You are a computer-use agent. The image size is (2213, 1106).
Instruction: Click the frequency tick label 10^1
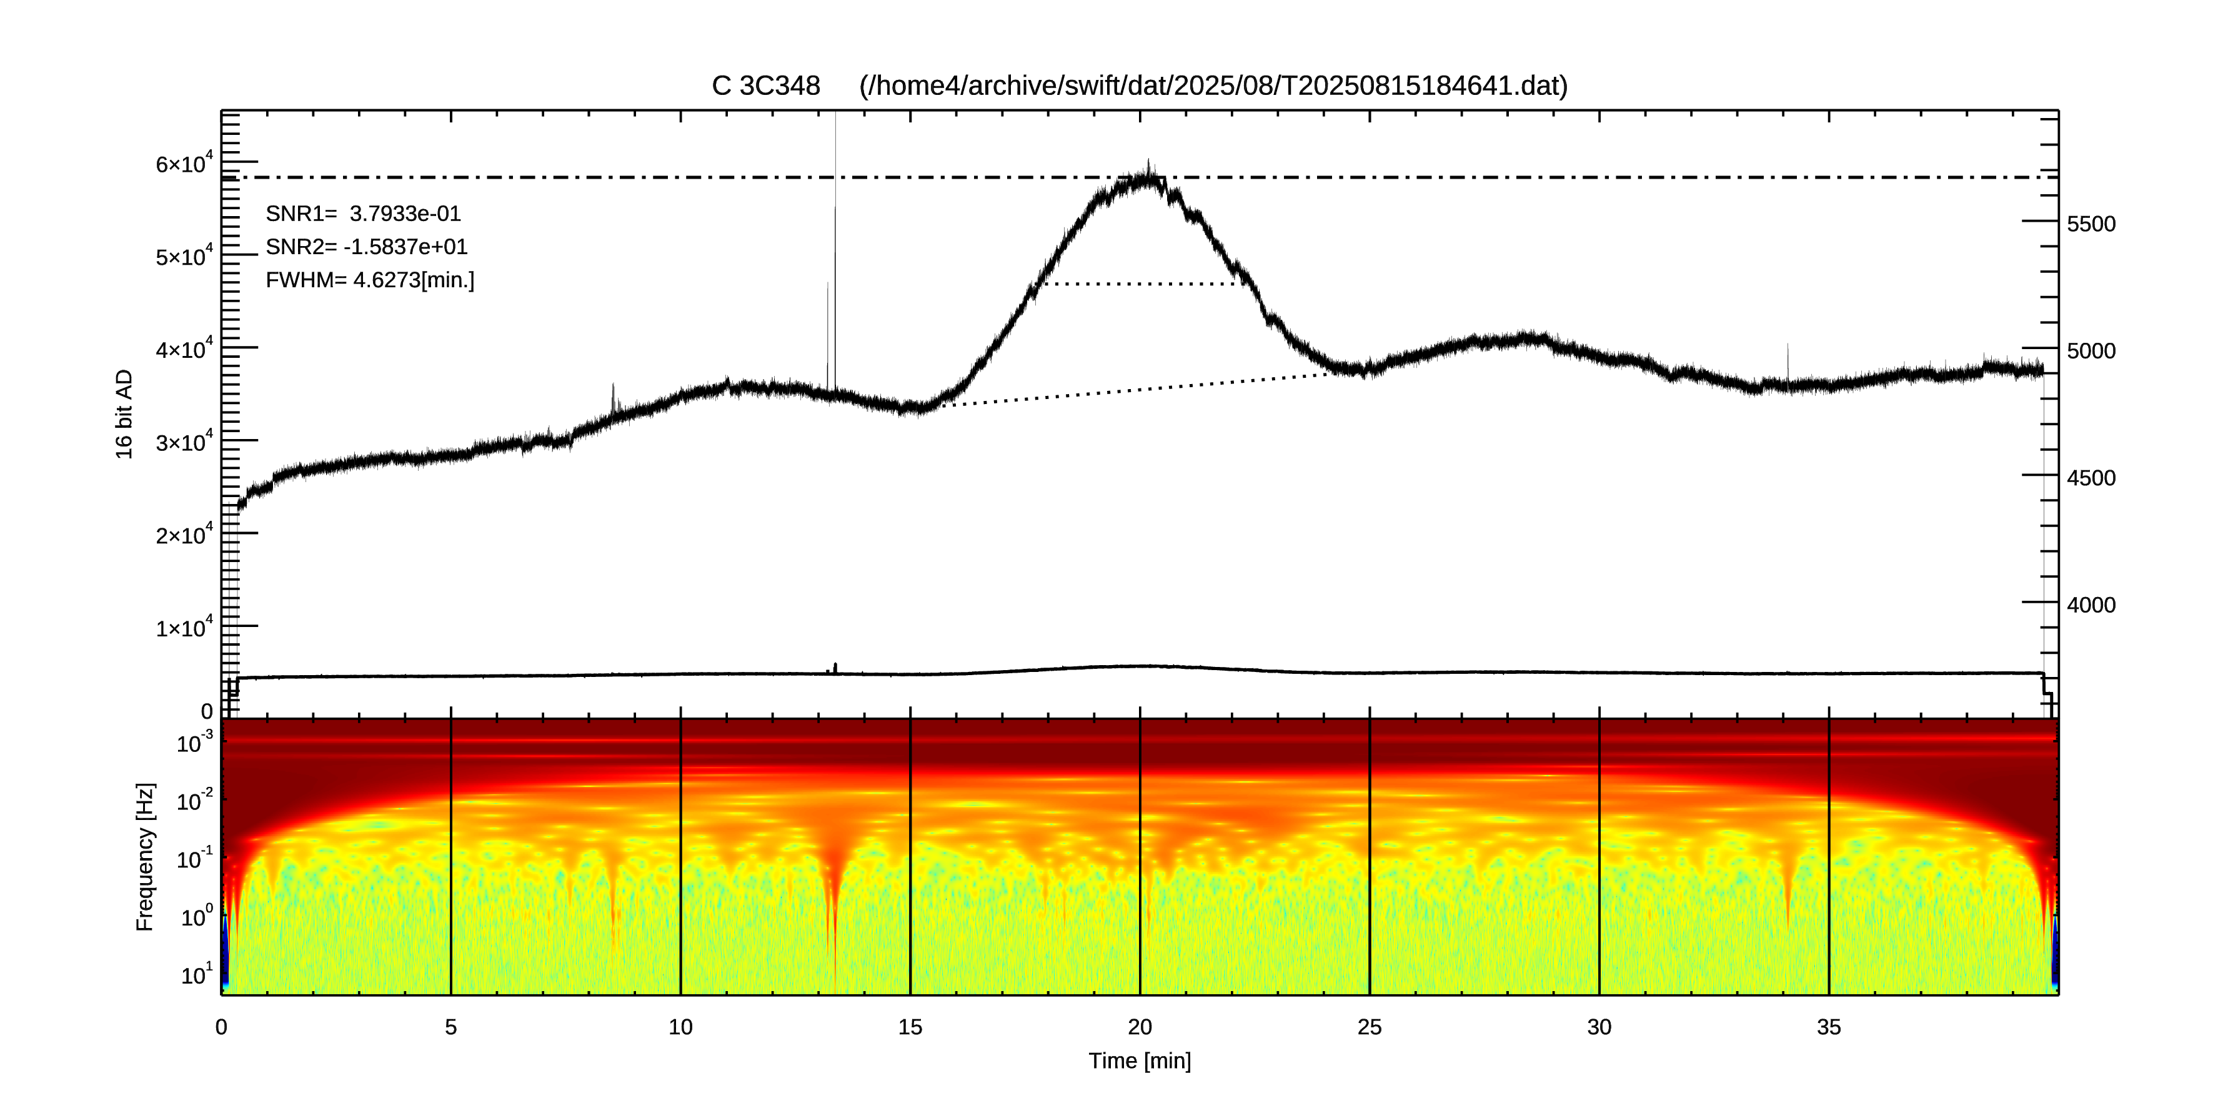[197, 974]
